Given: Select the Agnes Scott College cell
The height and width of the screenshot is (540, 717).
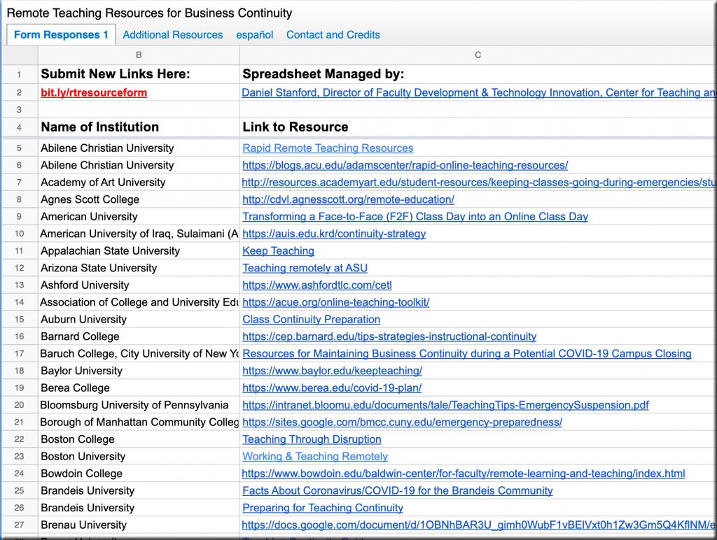Looking at the screenshot, I should pos(139,199).
